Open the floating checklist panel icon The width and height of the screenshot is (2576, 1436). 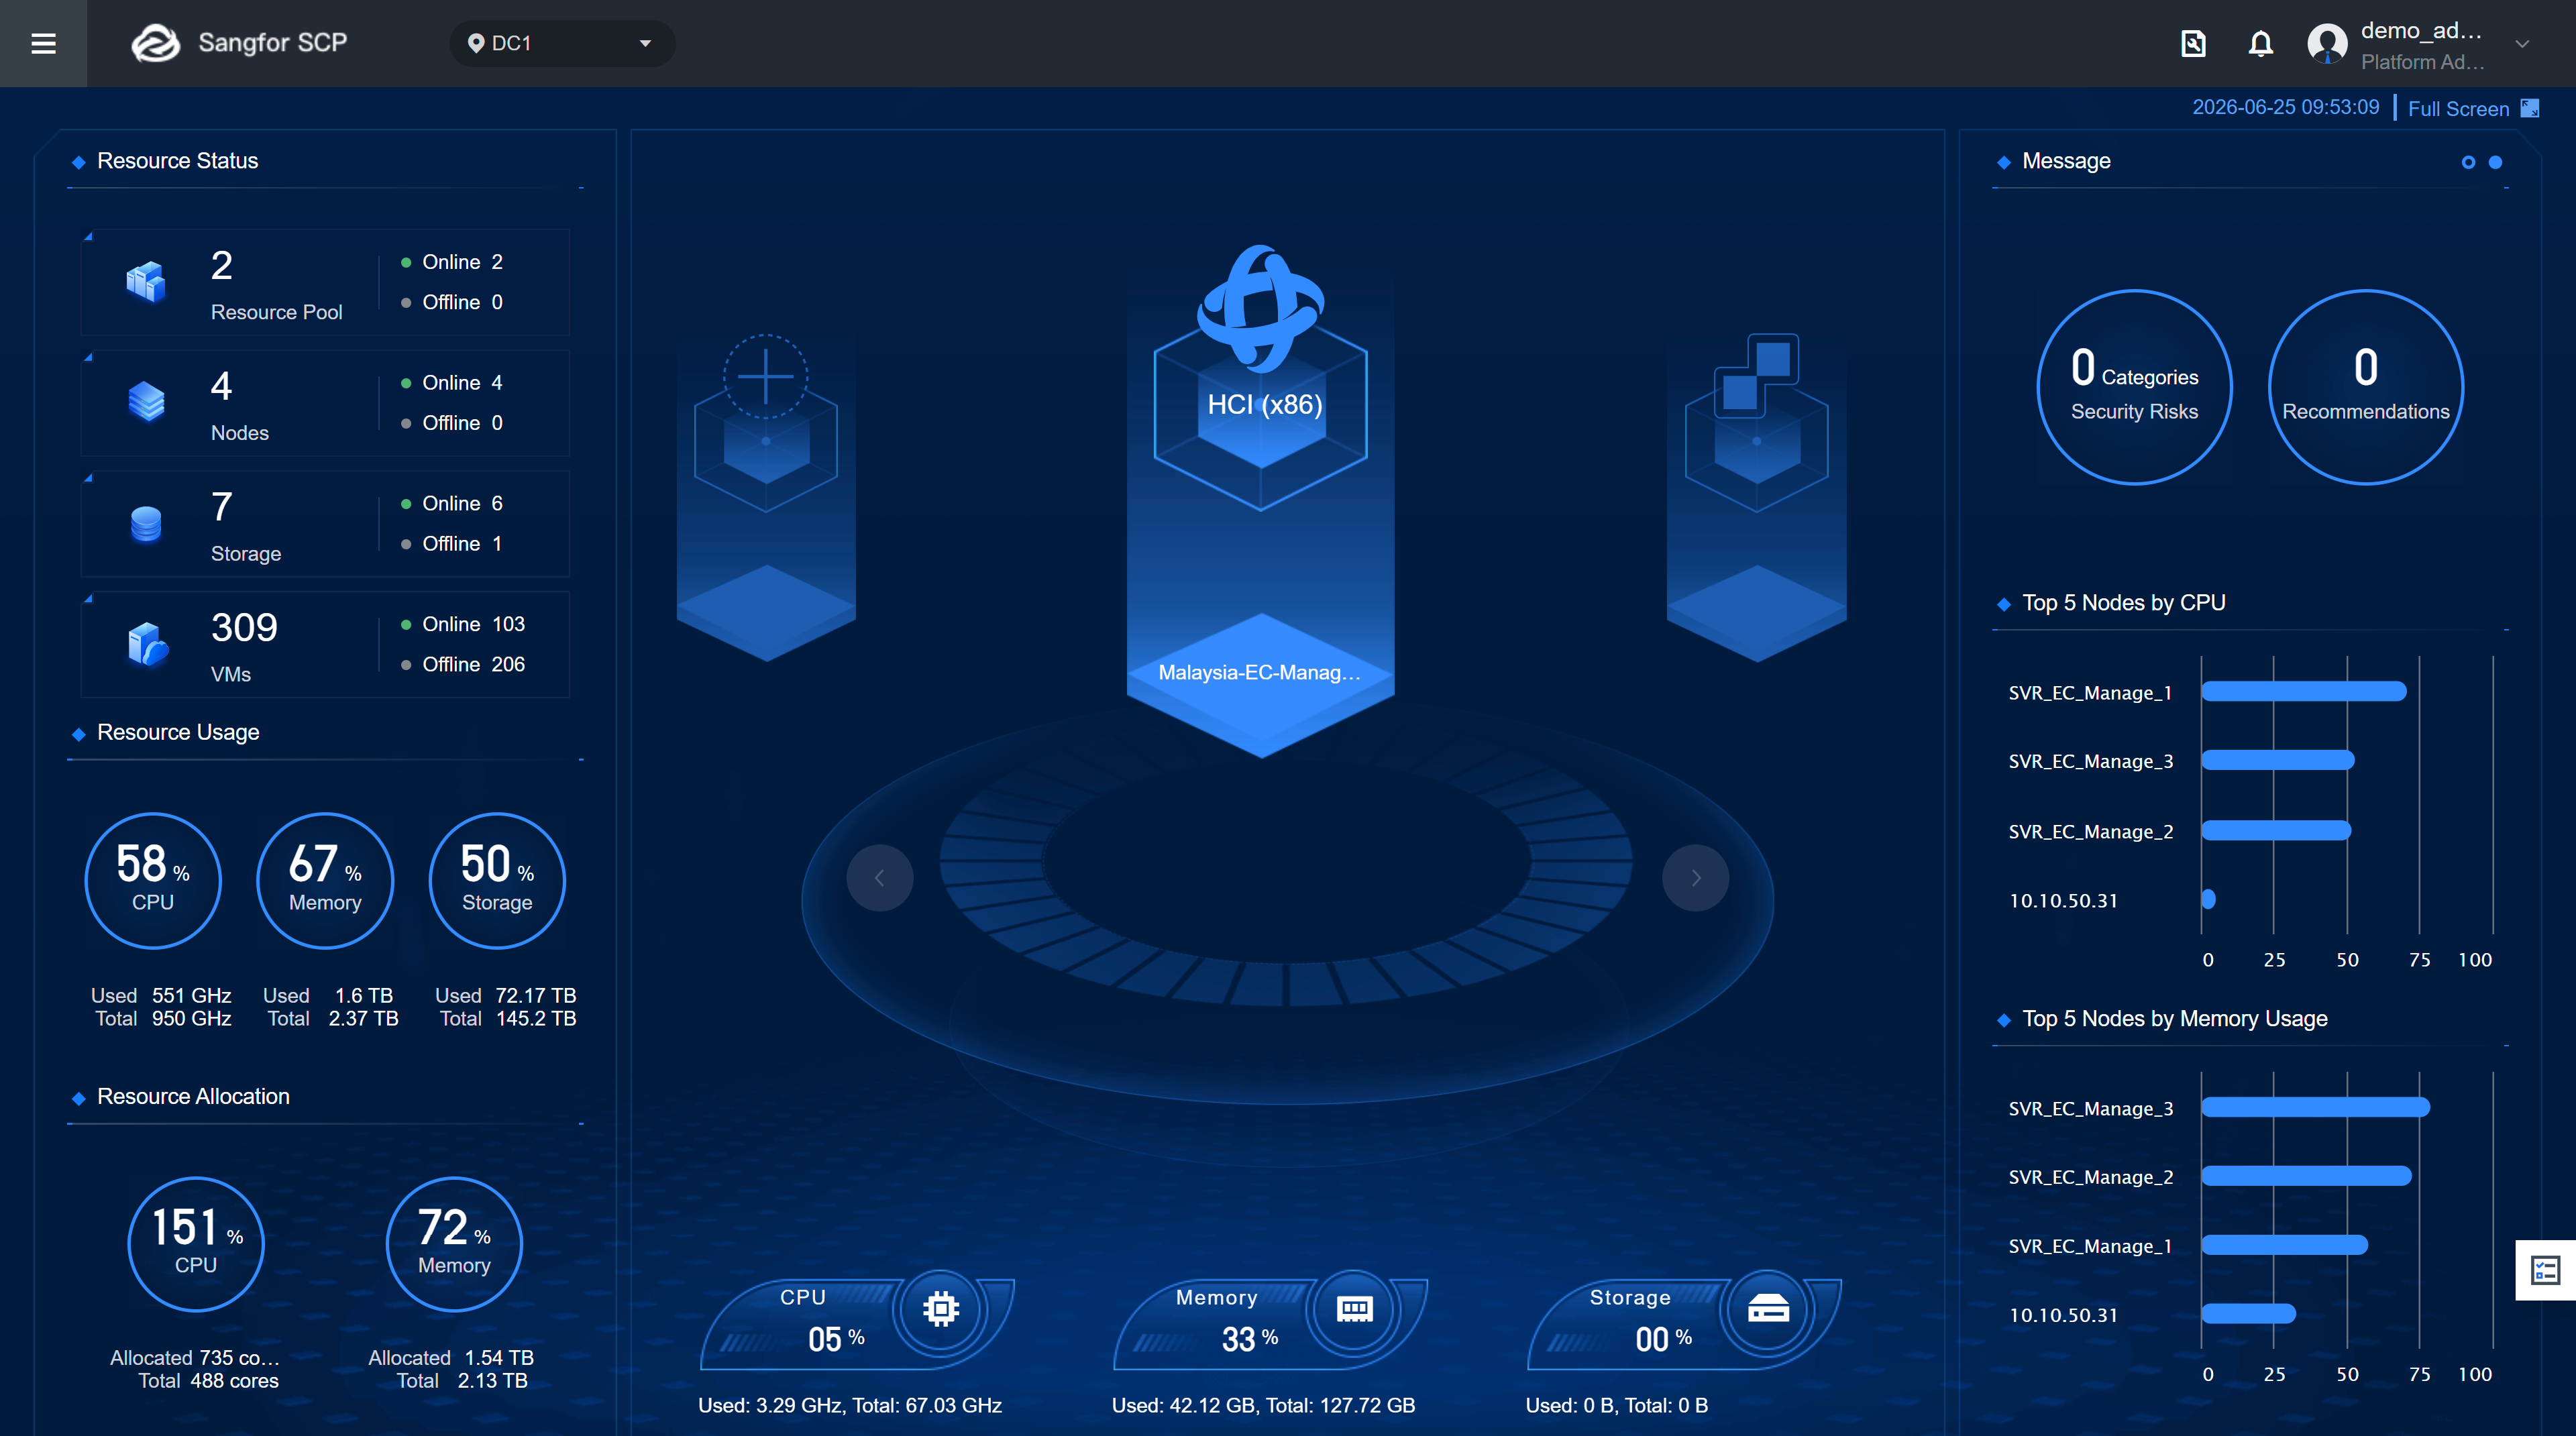pyautogui.click(x=2545, y=1270)
